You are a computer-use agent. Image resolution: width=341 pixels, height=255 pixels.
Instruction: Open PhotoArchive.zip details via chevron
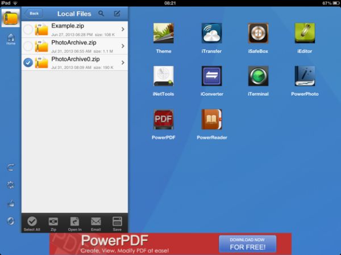(x=123, y=46)
